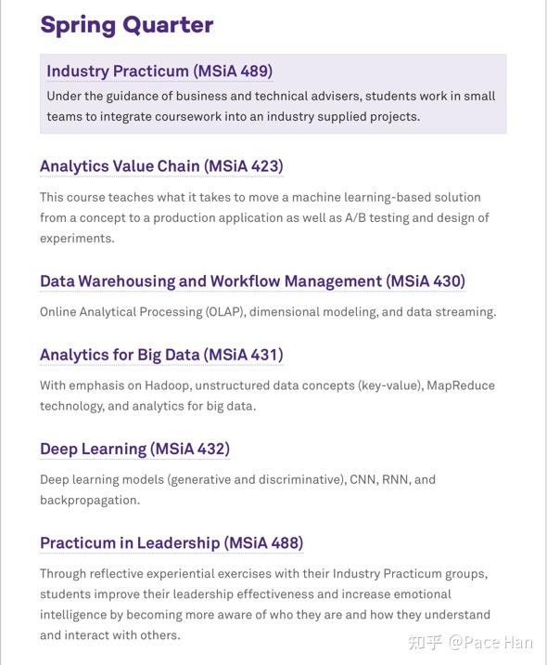Open the Practicum in Leadership (MSiA 488) link
The width and height of the screenshot is (547, 665).
172,542
